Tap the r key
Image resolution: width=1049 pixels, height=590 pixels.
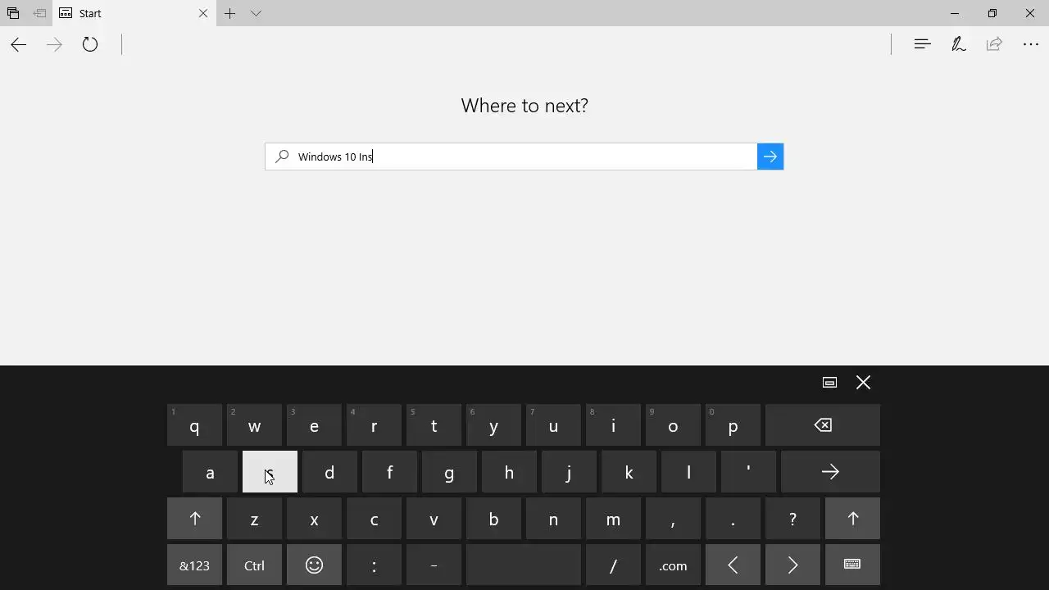tap(374, 425)
